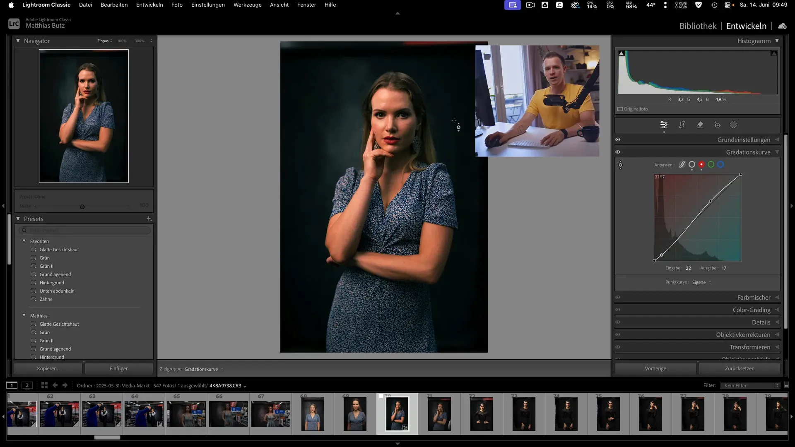Expand the Farbmischer panel

click(x=754, y=298)
